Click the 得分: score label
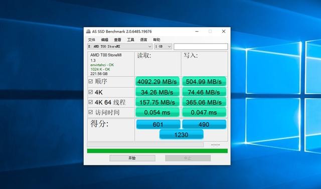Image resolution: width=321 pixels, height=189 pixels. click(x=99, y=123)
